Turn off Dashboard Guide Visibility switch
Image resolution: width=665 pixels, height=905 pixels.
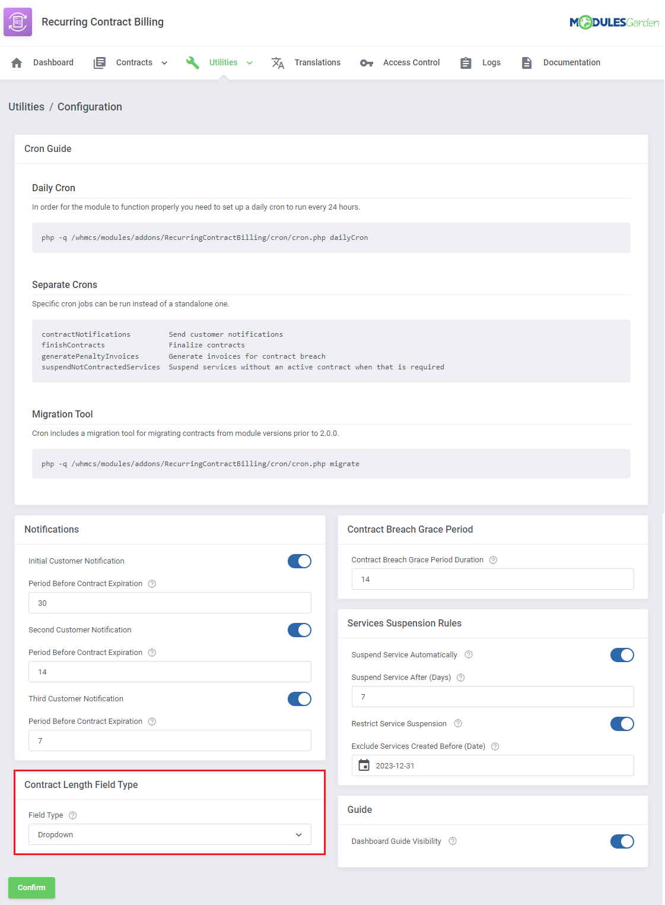[622, 841]
